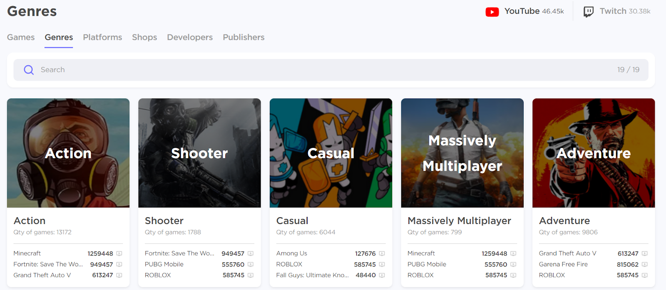
Task: Click video icon beside ROBLOX in Adventure card
Action: point(645,275)
